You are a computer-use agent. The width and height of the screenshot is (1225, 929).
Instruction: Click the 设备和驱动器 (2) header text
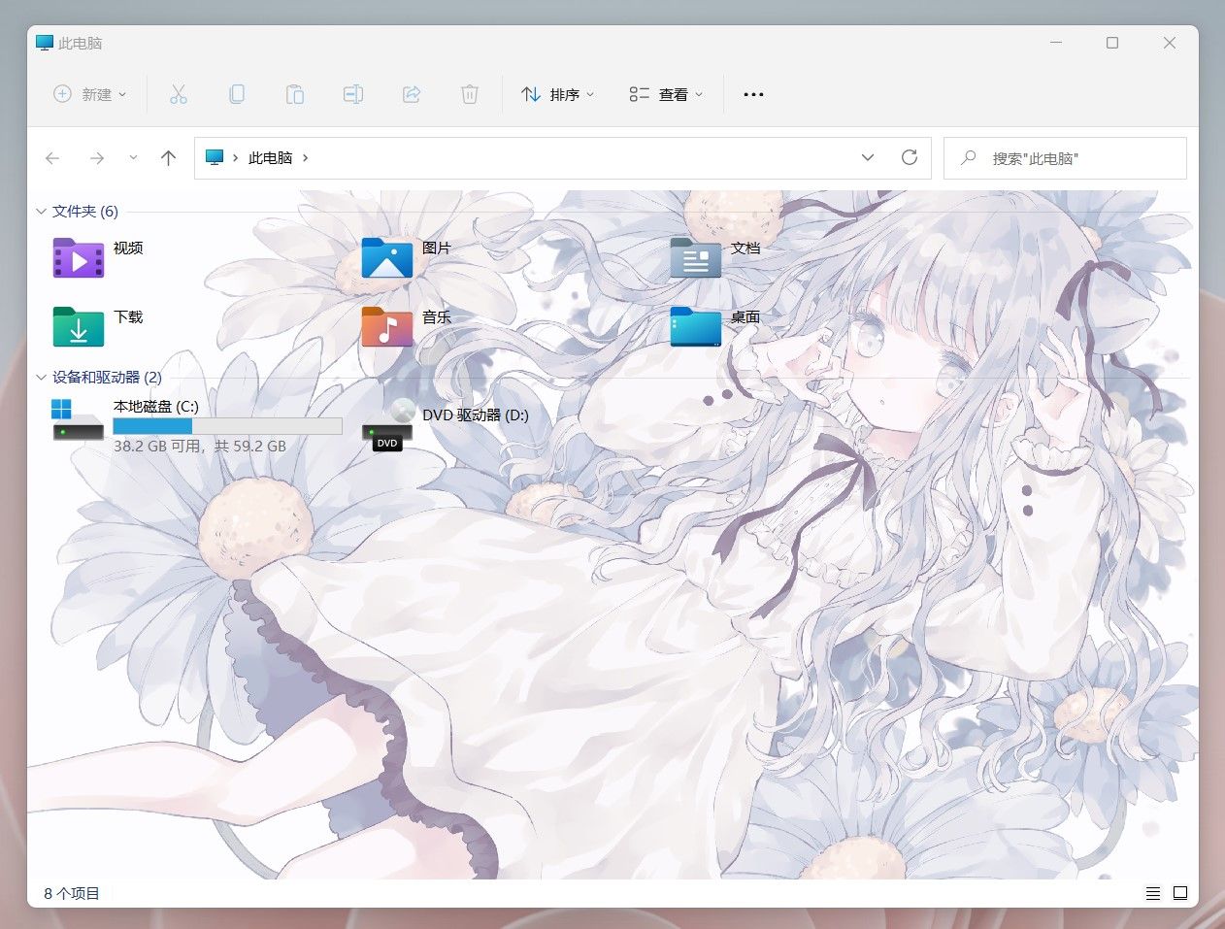107,378
